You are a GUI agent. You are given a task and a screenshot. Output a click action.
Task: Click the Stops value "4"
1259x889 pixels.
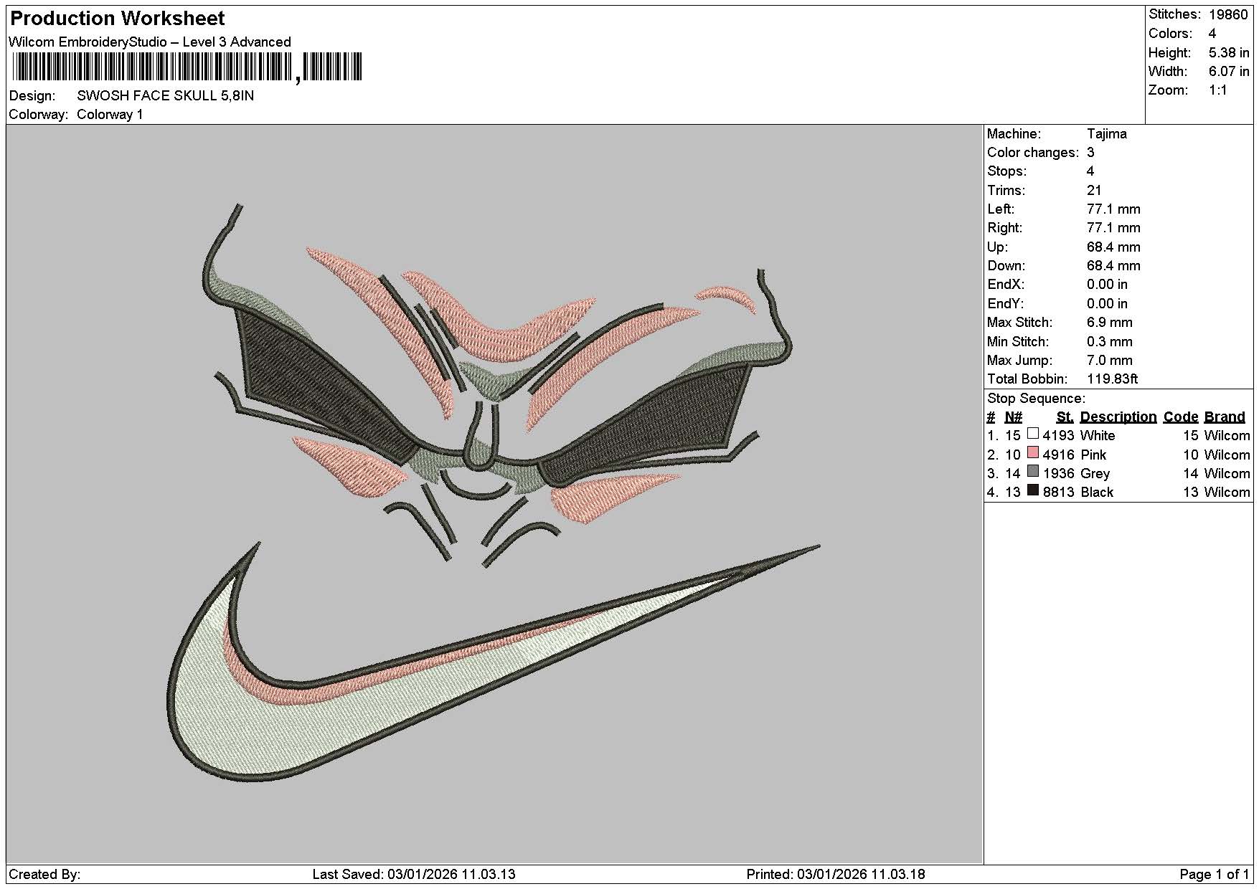pyautogui.click(x=1090, y=171)
